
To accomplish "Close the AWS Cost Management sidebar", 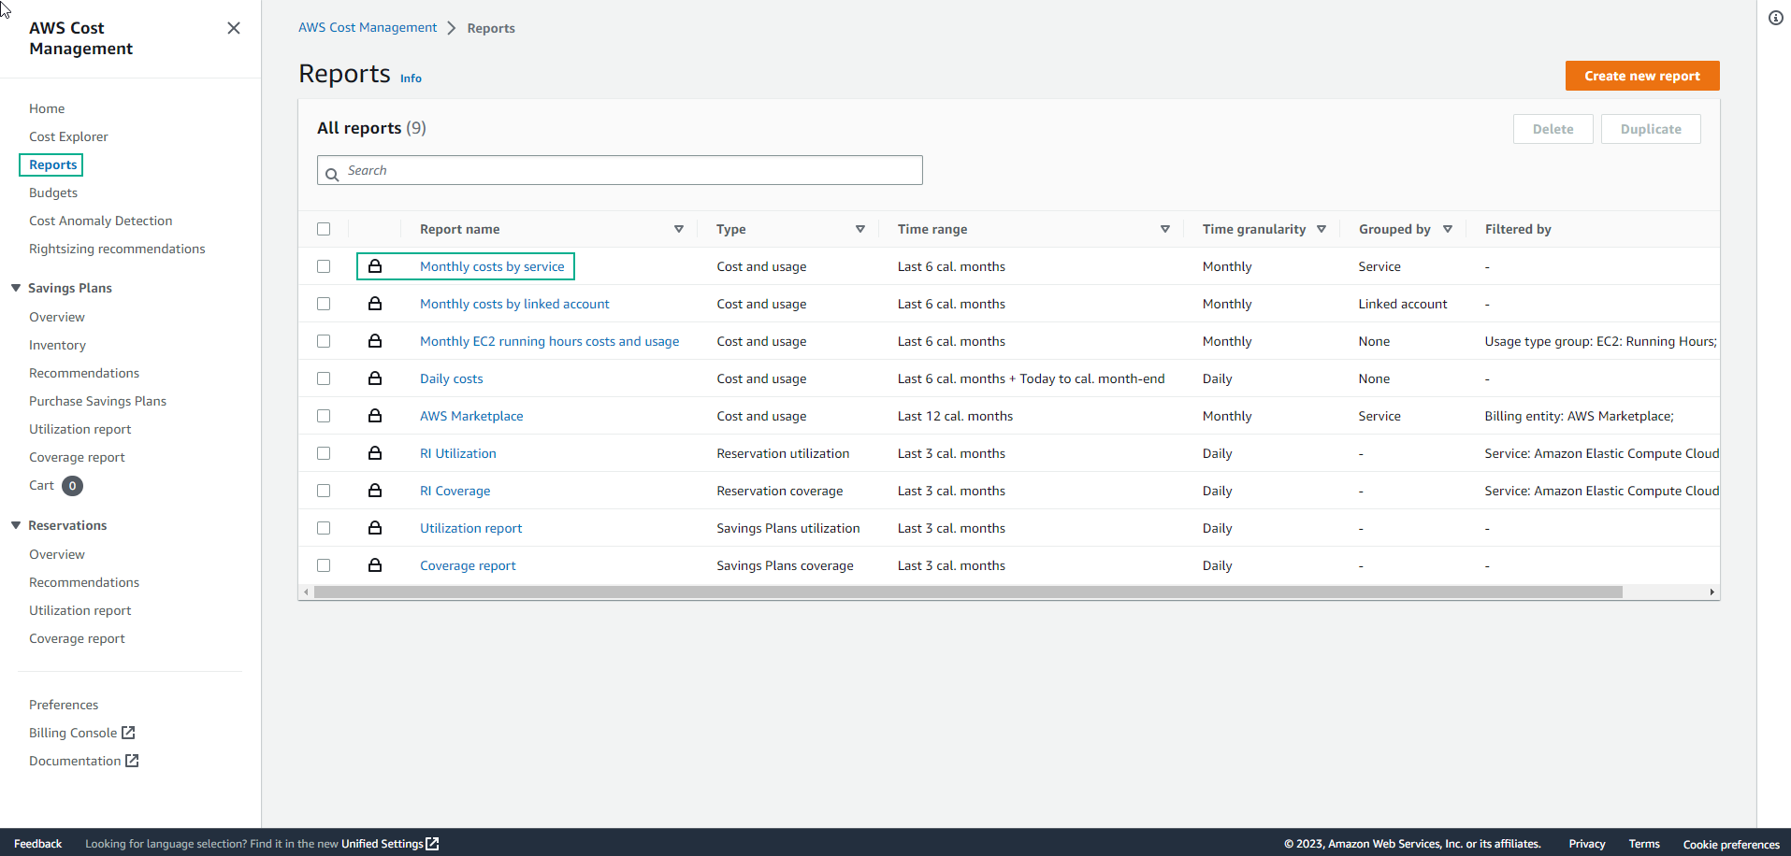I will (234, 28).
